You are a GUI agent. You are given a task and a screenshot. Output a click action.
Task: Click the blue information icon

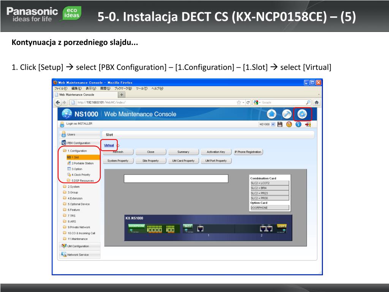pyautogui.click(x=298, y=124)
